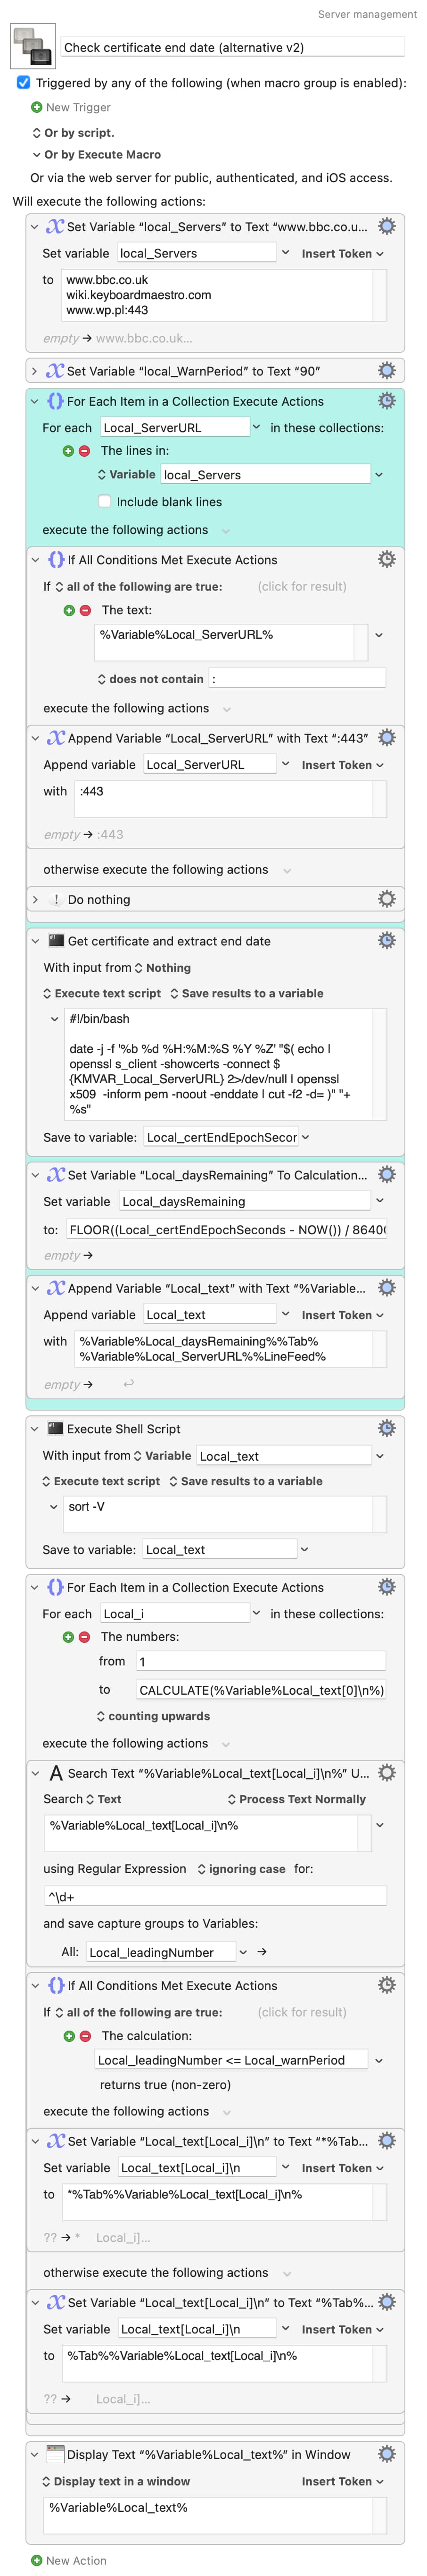The height and width of the screenshot is (2576, 427).
Task: Enable the 'Include blank lines' checkbox
Action: (x=104, y=501)
